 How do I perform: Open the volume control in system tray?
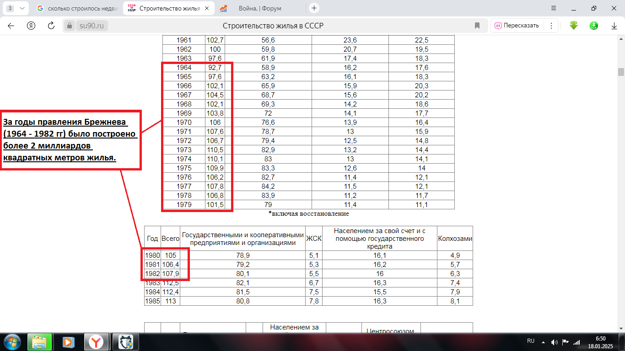click(x=554, y=342)
